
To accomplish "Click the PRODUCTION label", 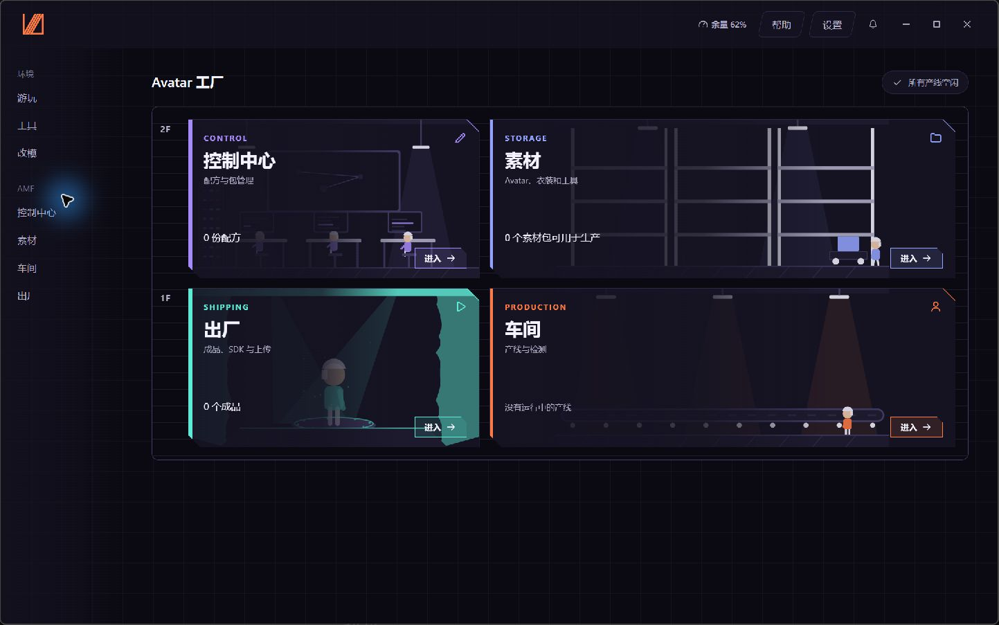I will pos(535,307).
